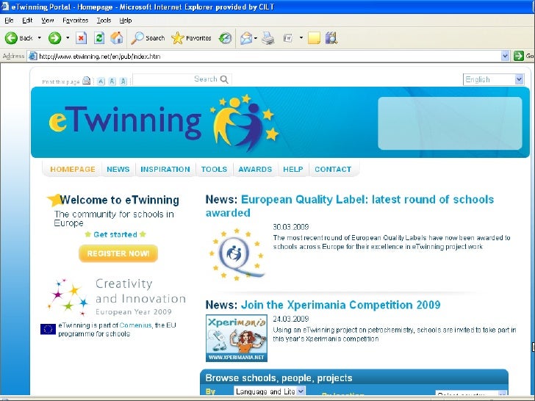Click the Edit document toolbar icon

[288, 38]
